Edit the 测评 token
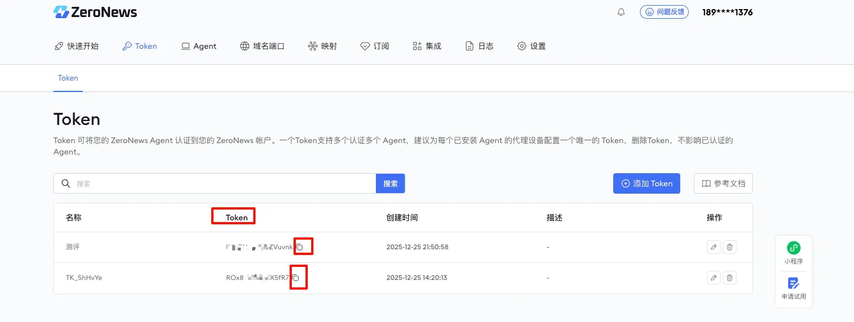 [x=714, y=247]
